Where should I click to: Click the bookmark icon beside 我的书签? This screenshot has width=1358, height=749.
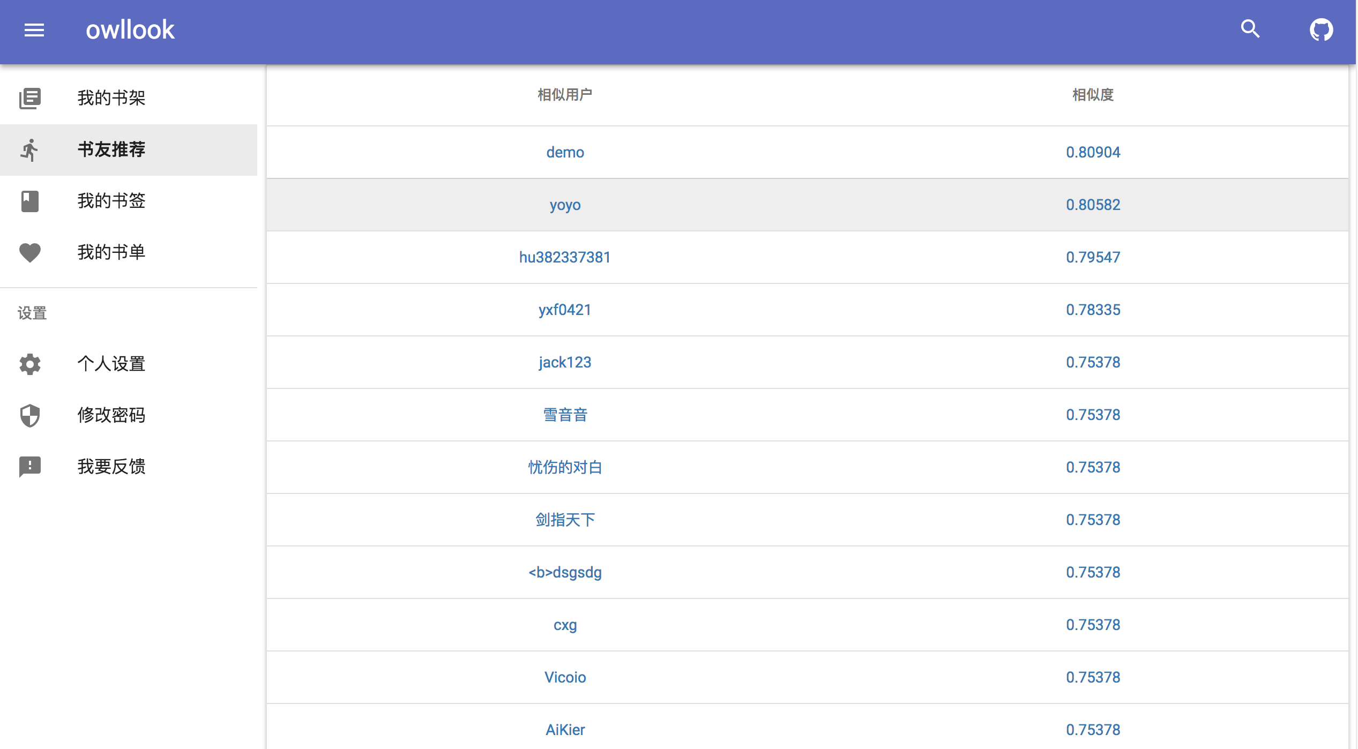pyautogui.click(x=30, y=201)
